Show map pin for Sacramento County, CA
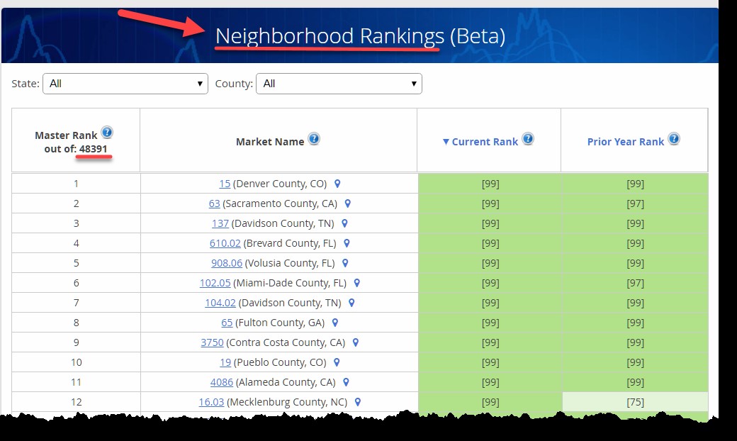 click(x=348, y=203)
